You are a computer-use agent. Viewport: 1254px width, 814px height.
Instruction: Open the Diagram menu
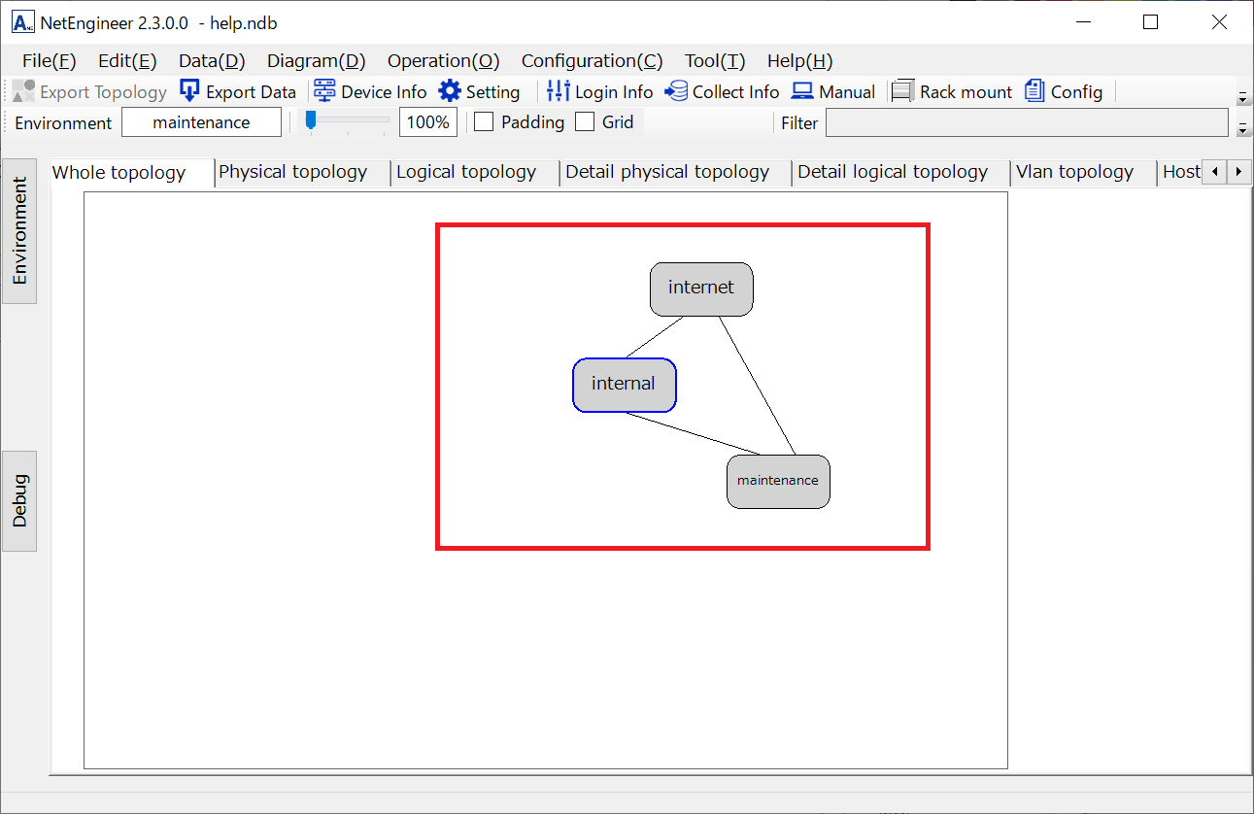316,61
